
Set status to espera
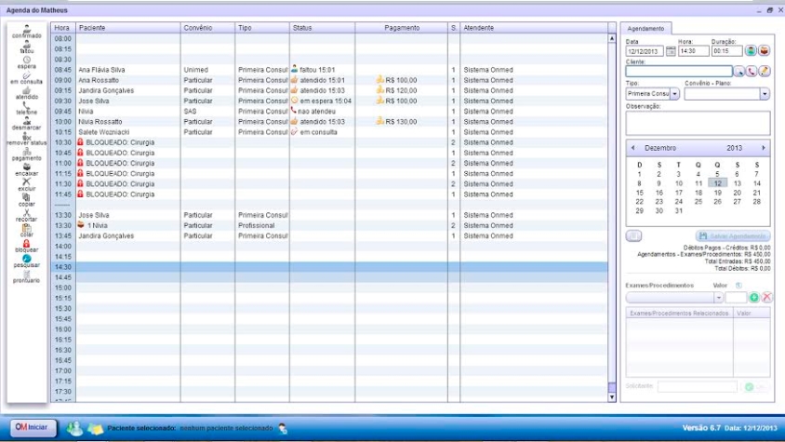coord(27,60)
